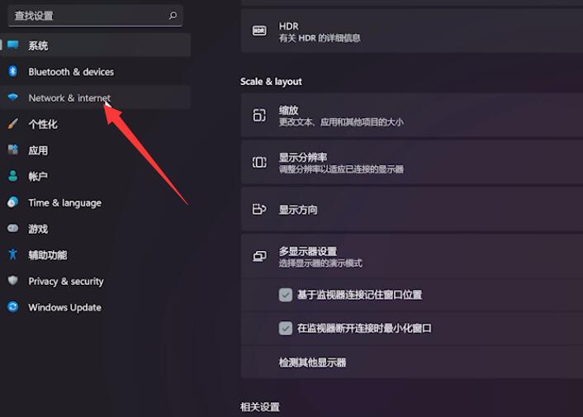
Task: Uncheck 基于监视器连接记住窗口位置
Action: 286,295
